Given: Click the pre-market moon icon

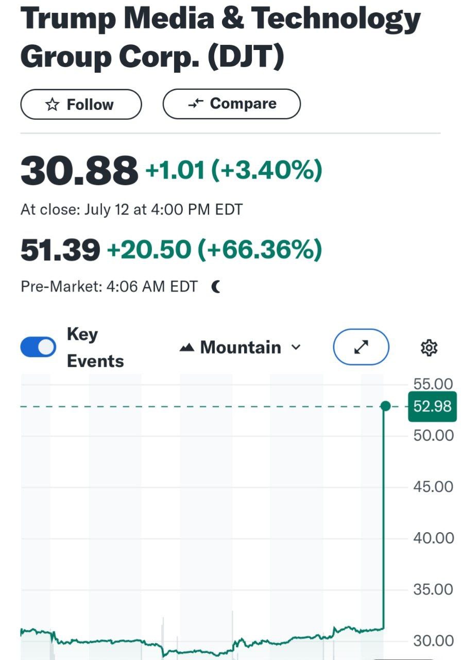Looking at the screenshot, I should (x=216, y=287).
